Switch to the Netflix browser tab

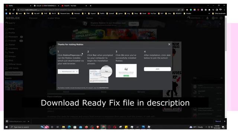coord(18,6)
